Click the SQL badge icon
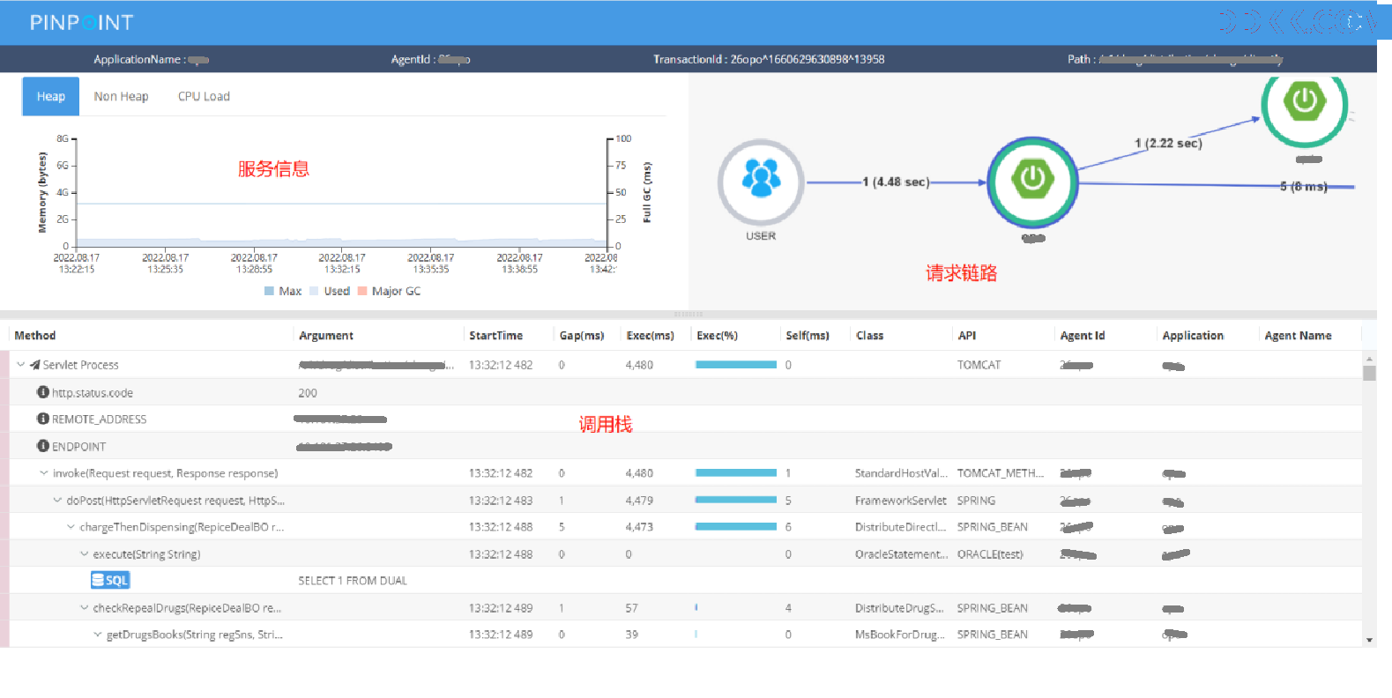The height and width of the screenshot is (698, 1392). (x=110, y=580)
